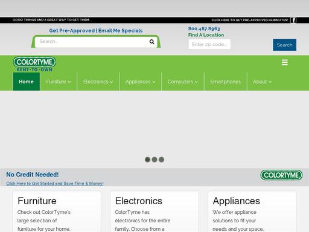Viewport: 309px width, 232px height.
Task: Select the third carousel dot
Action: [x=161, y=159]
